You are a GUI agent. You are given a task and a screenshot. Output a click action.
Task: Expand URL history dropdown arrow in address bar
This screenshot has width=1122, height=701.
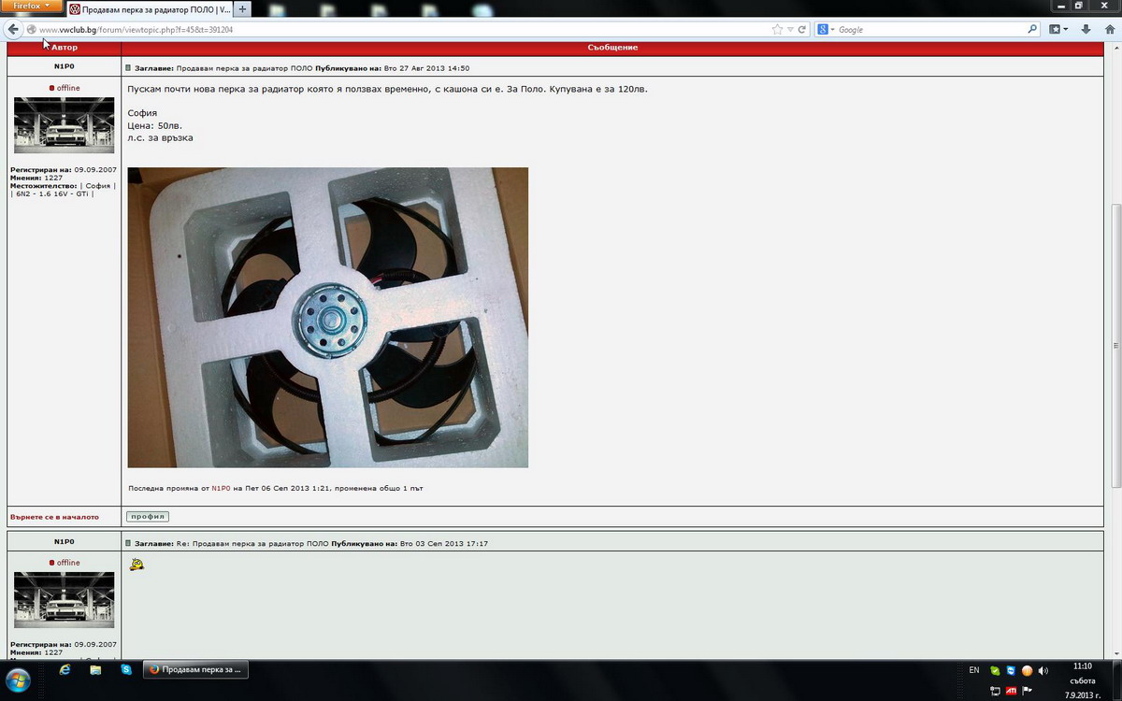click(x=790, y=30)
